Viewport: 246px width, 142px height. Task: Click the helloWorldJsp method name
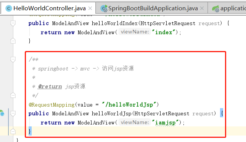pyautogui.click(x=111, y=113)
